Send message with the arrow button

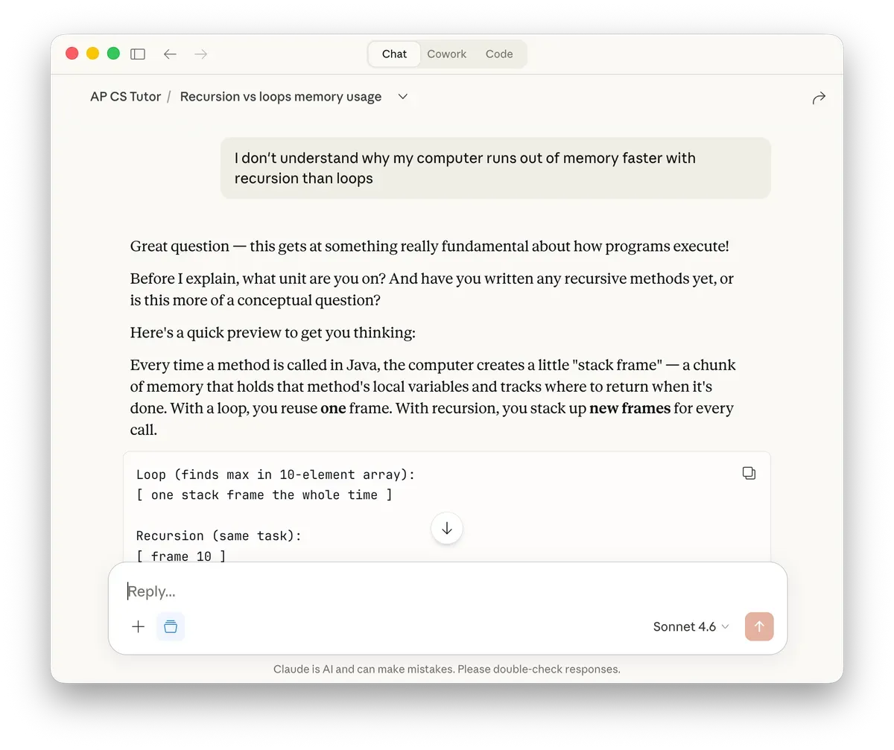(x=759, y=626)
